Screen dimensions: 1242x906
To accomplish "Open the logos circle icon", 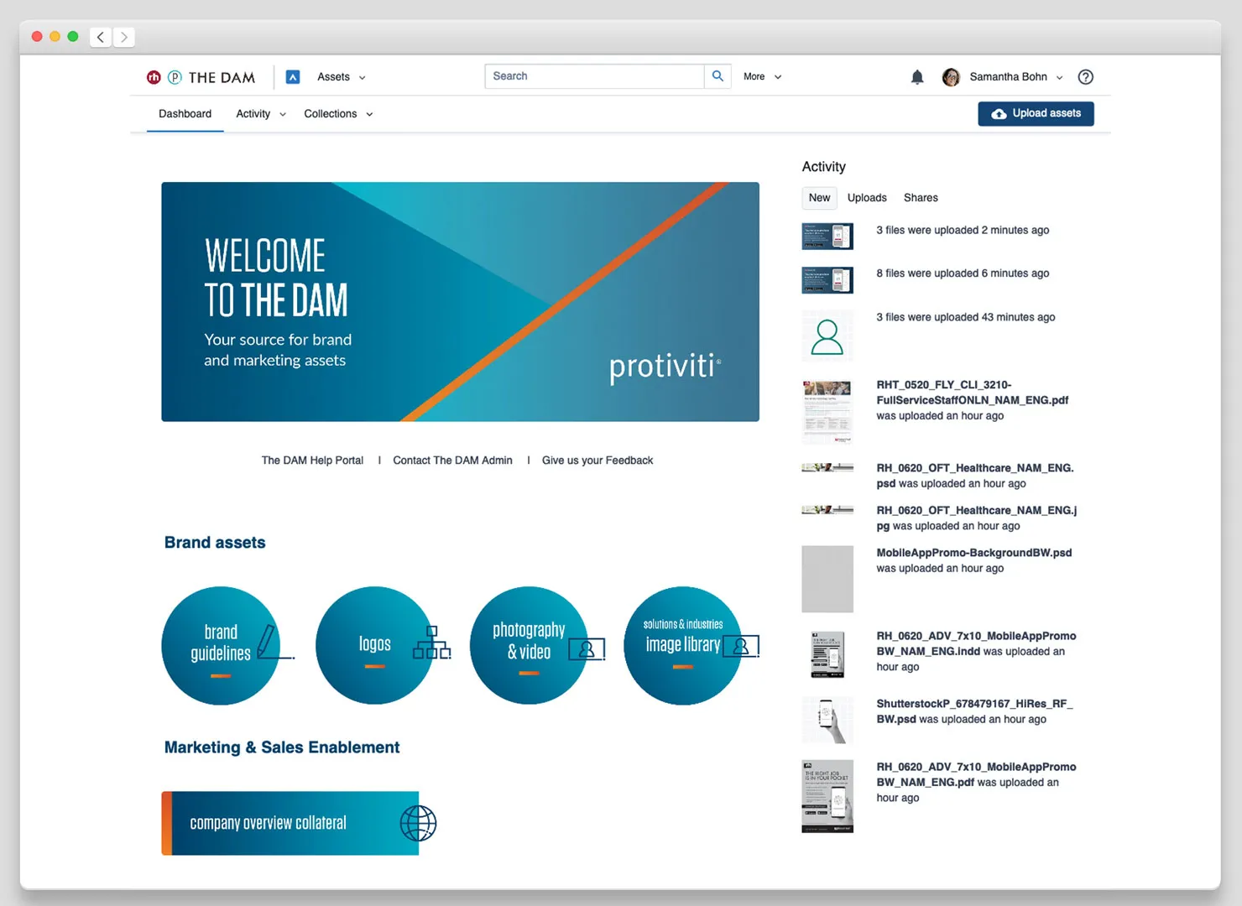I will point(375,645).
